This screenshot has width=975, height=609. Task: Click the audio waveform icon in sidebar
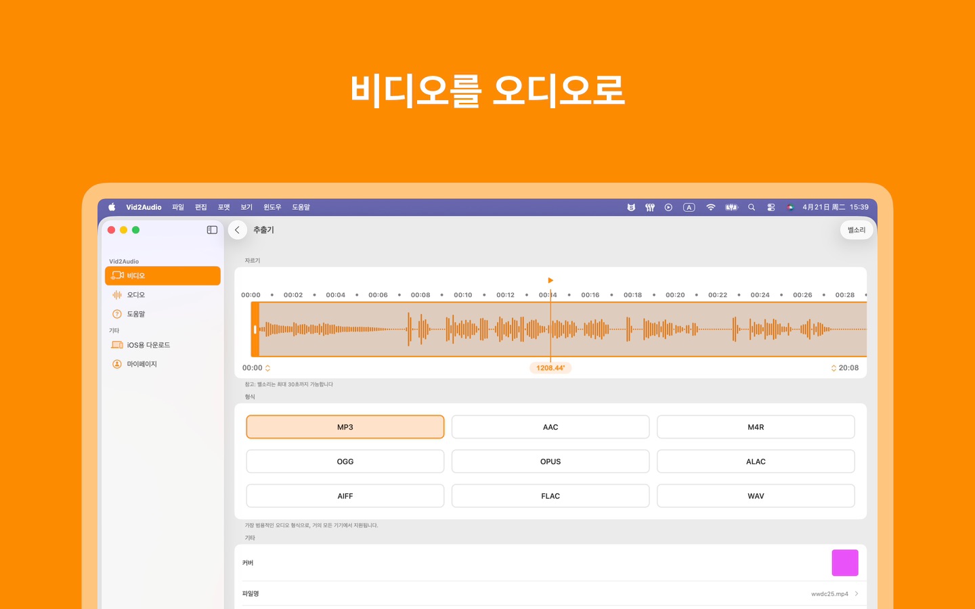pos(117,295)
